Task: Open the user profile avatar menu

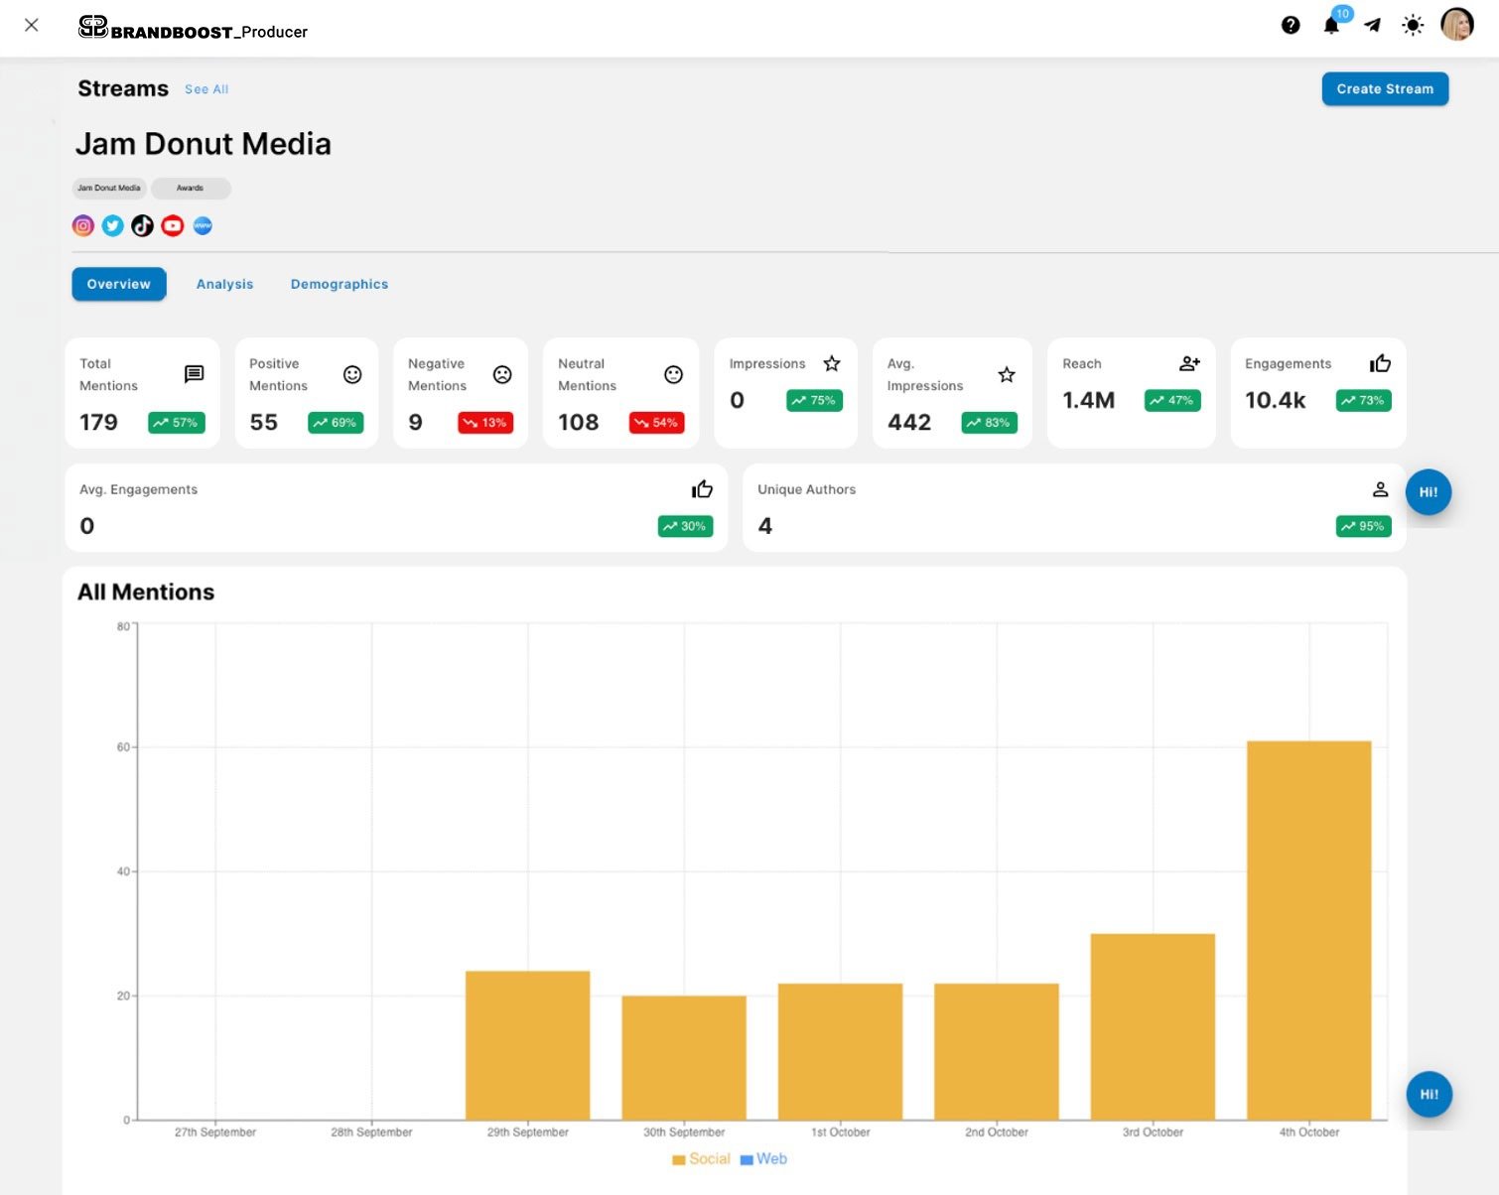Action: point(1456,25)
